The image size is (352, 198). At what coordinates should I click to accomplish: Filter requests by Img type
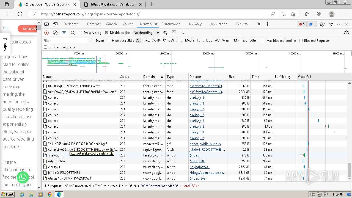(x=179, y=40)
